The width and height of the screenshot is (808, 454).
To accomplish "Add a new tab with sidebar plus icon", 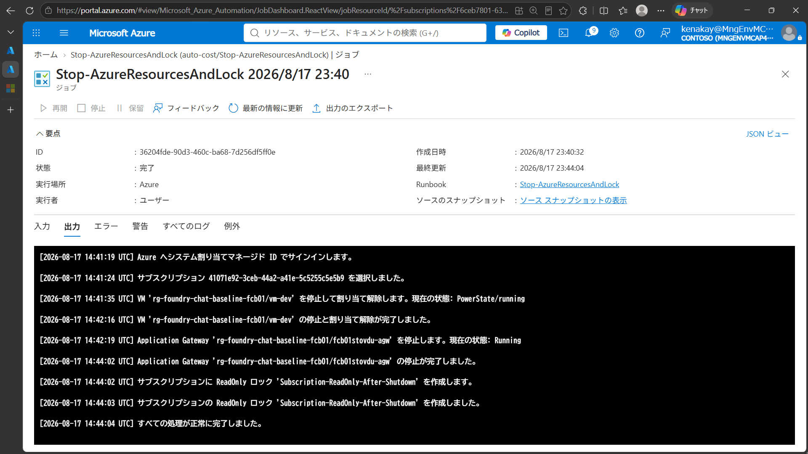I will click(11, 110).
